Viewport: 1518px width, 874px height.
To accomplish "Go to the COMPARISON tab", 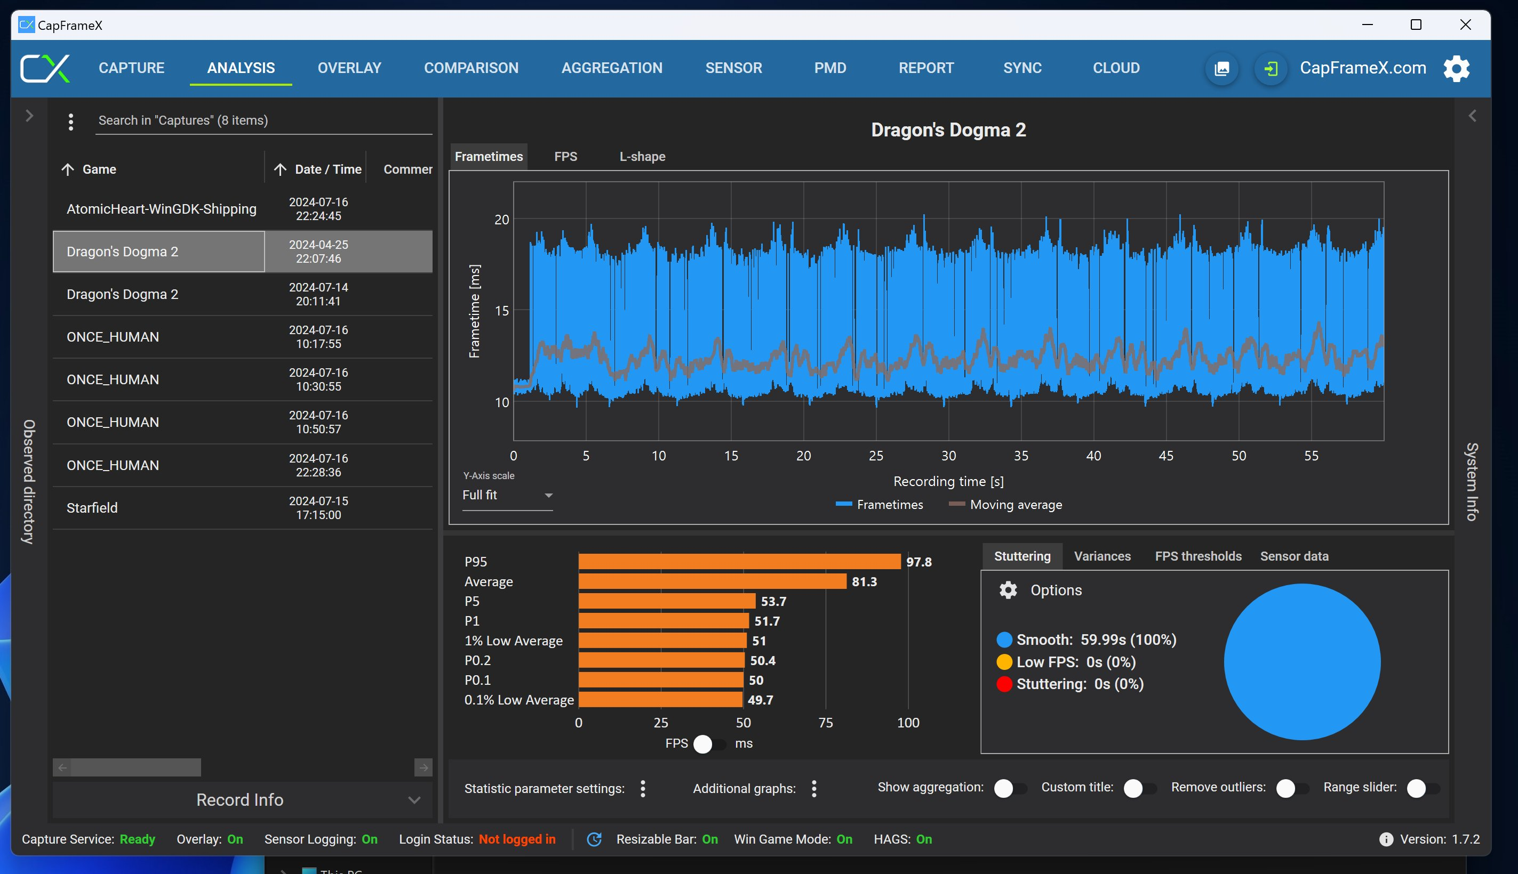I will [471, 68].
